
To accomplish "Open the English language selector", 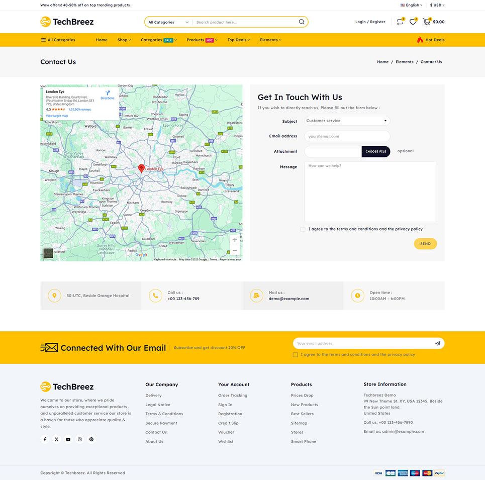I will click(x=412, y=5).
